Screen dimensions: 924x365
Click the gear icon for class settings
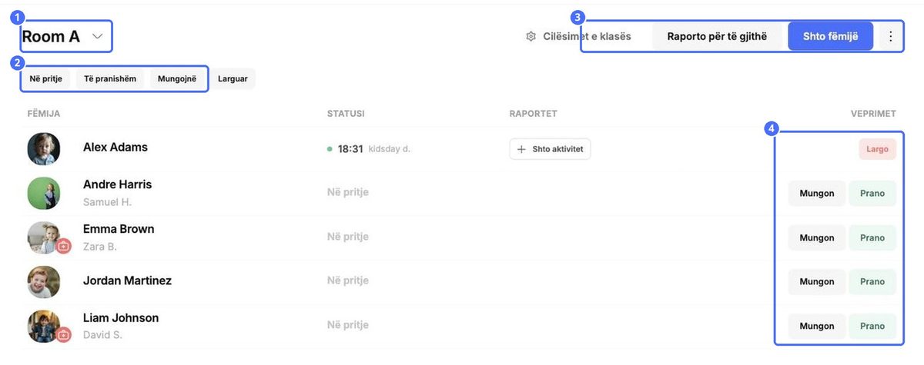[x=531, y=36]
